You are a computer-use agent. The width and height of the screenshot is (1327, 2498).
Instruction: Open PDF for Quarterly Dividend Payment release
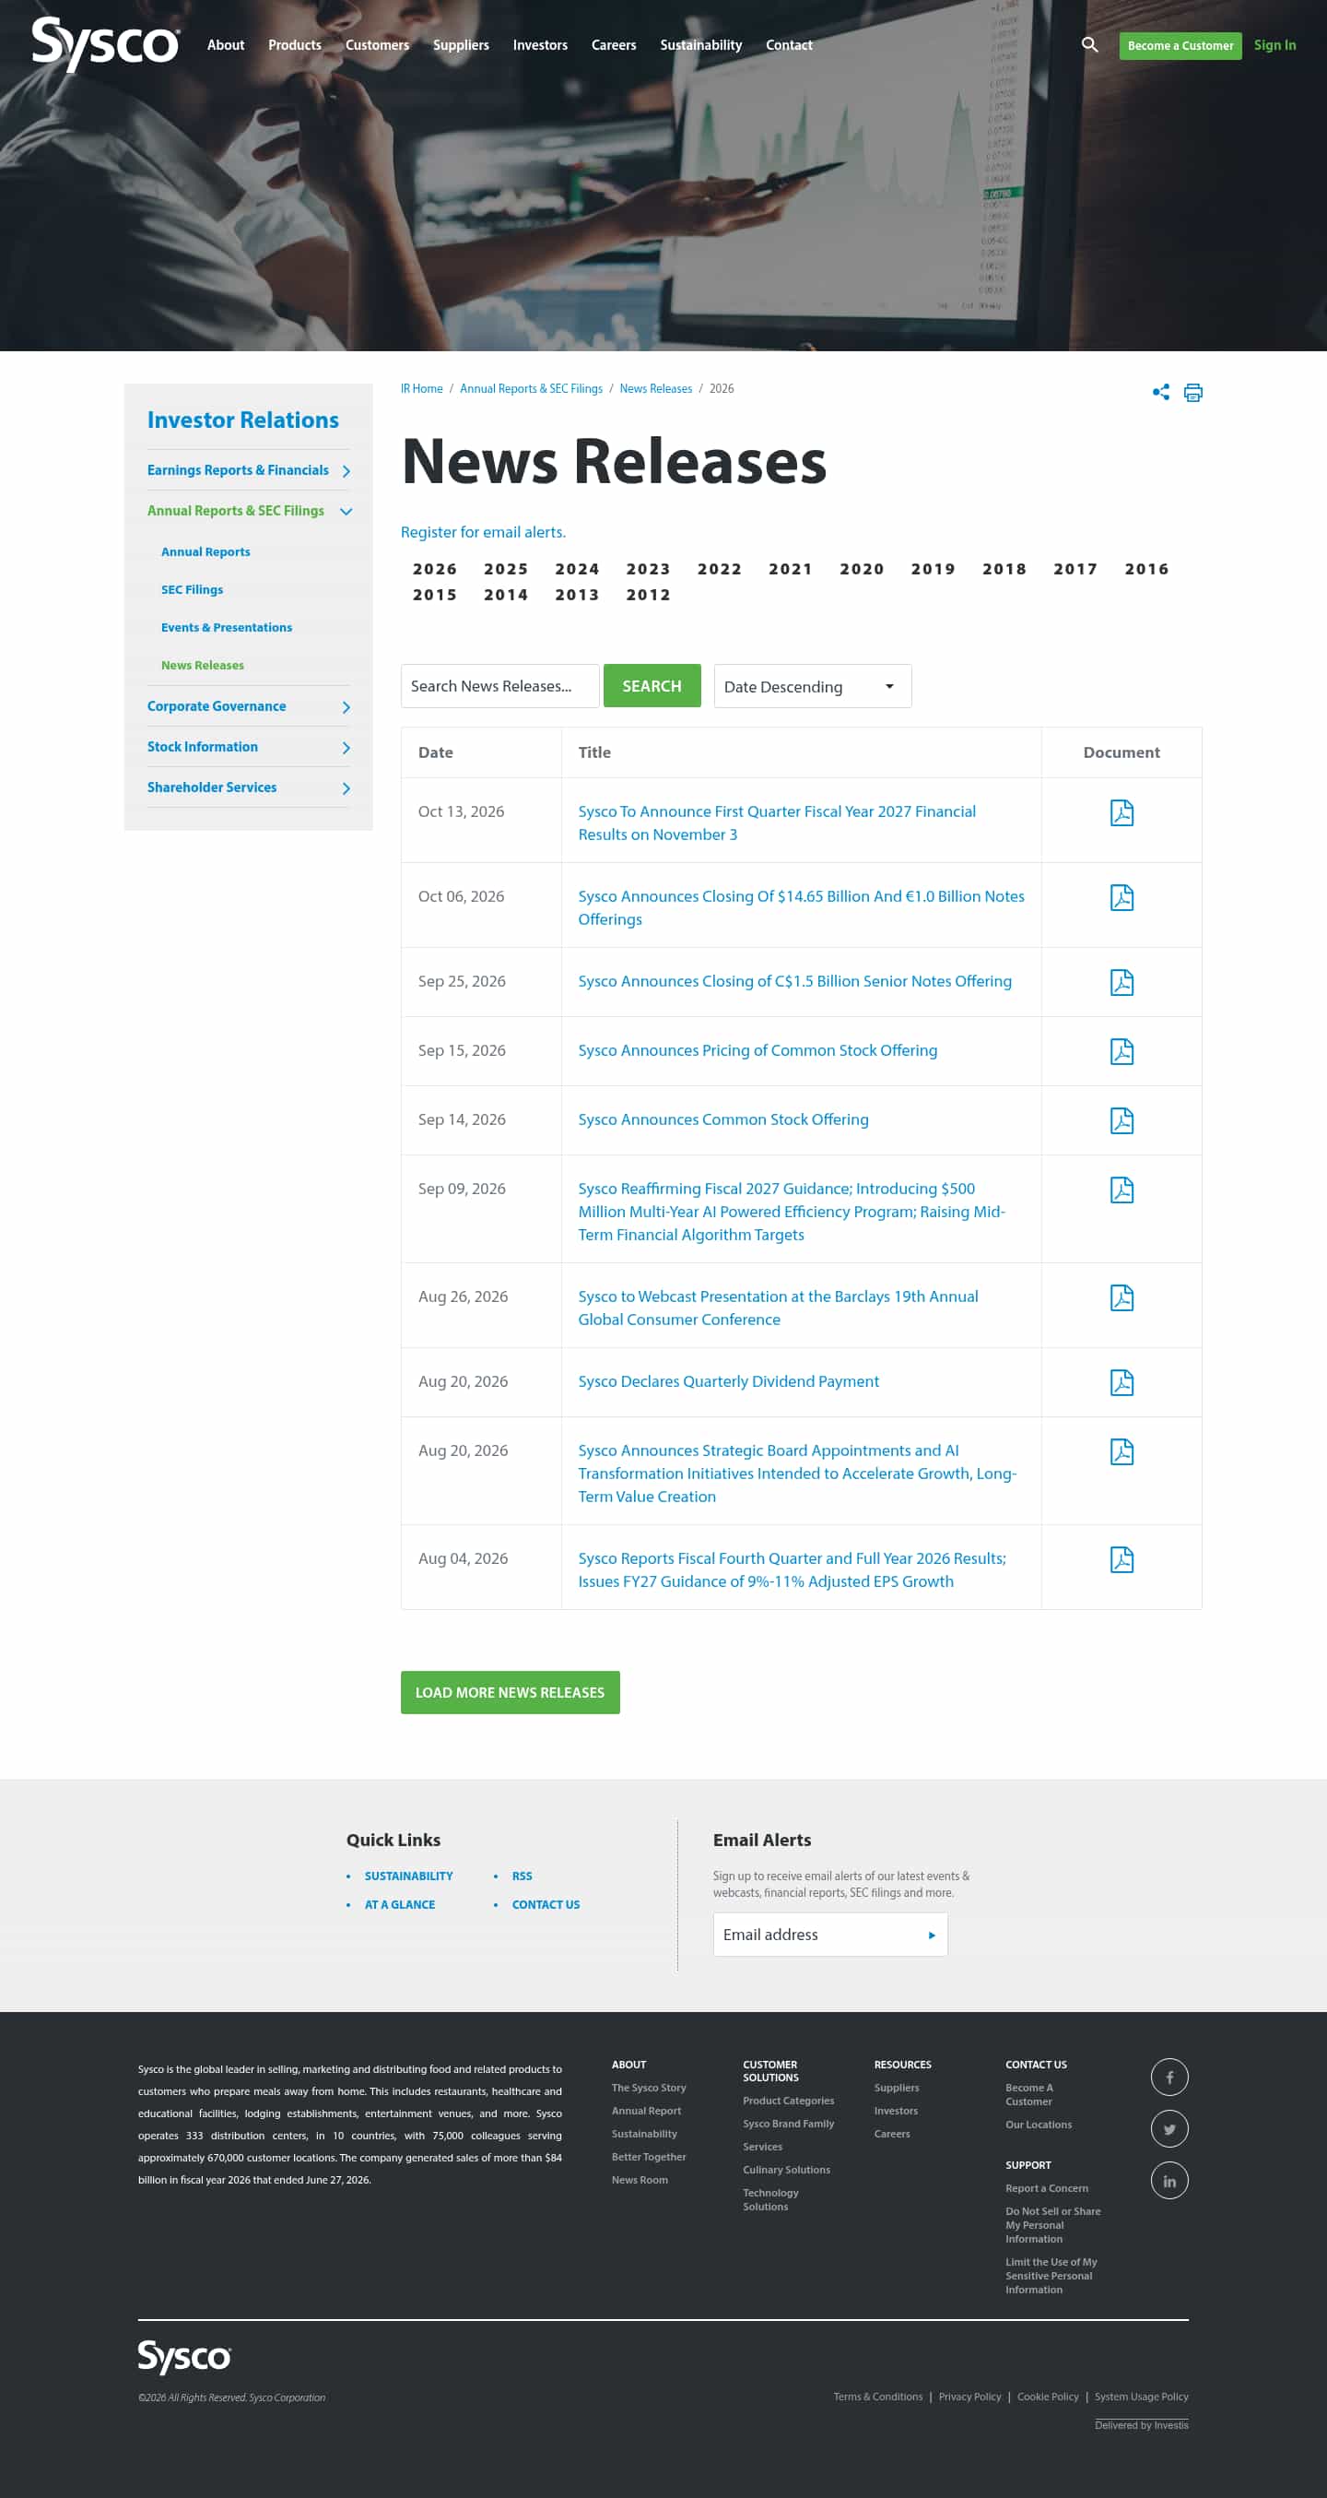coord(1121,1382)
